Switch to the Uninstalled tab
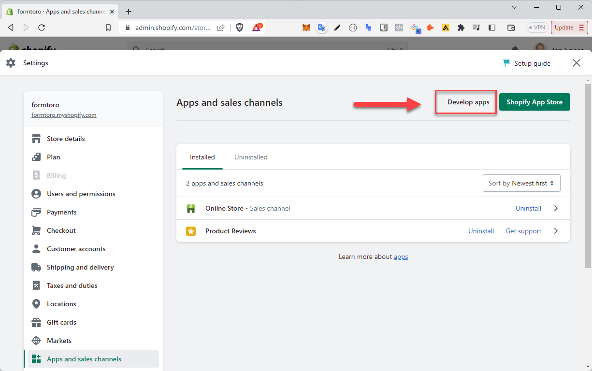592x371 pixels. (x=251, y=157)
